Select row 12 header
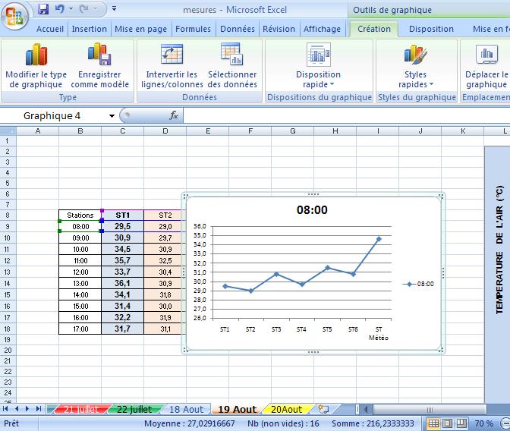The image size is (510, 431). tap(8, 260)
